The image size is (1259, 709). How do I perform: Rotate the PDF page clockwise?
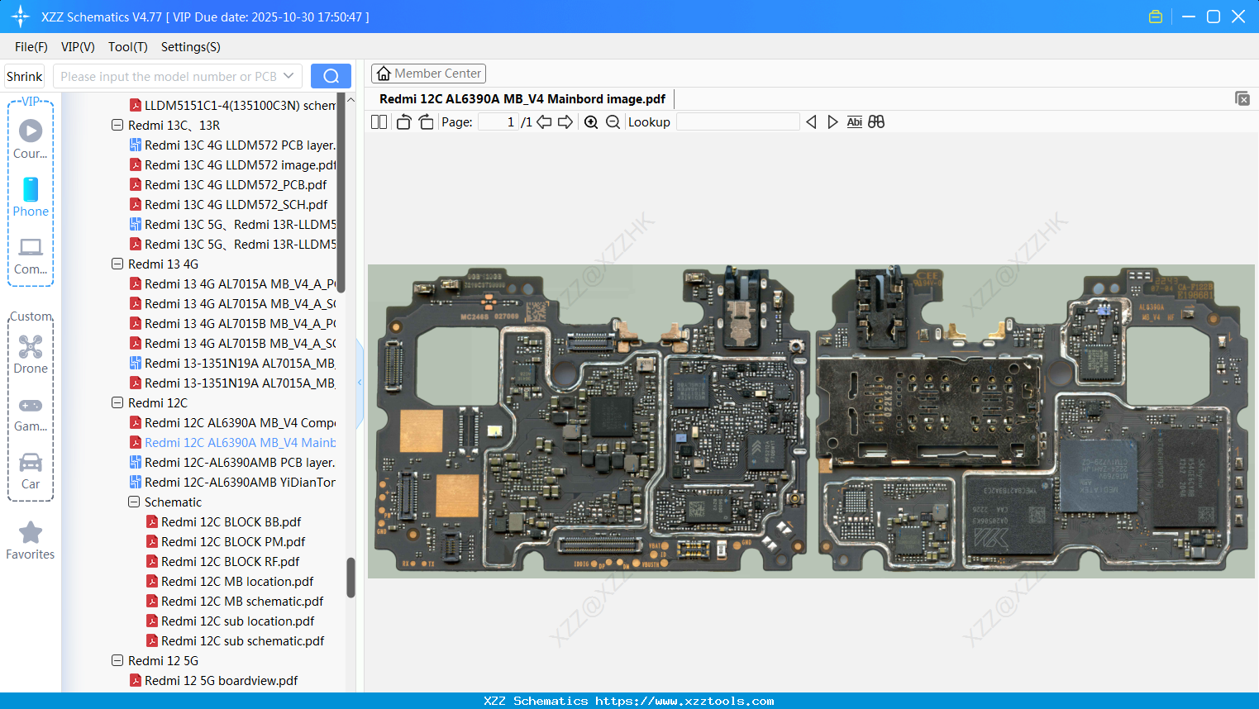(425, 121)
